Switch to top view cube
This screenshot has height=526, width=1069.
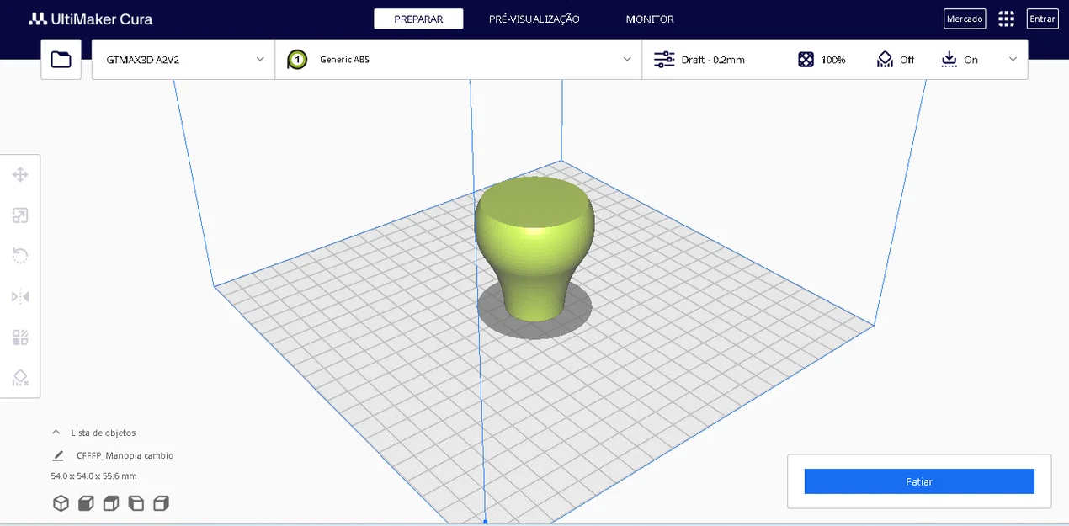111,503
